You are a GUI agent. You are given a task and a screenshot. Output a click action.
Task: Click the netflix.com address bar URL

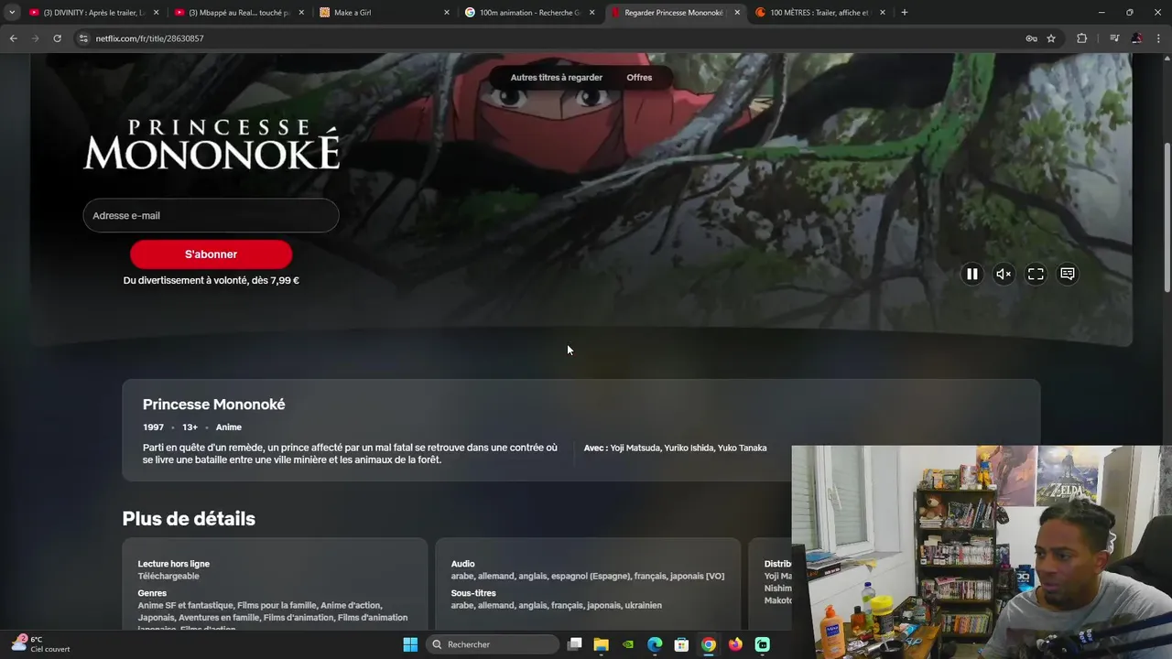click(x=149, y=38)
